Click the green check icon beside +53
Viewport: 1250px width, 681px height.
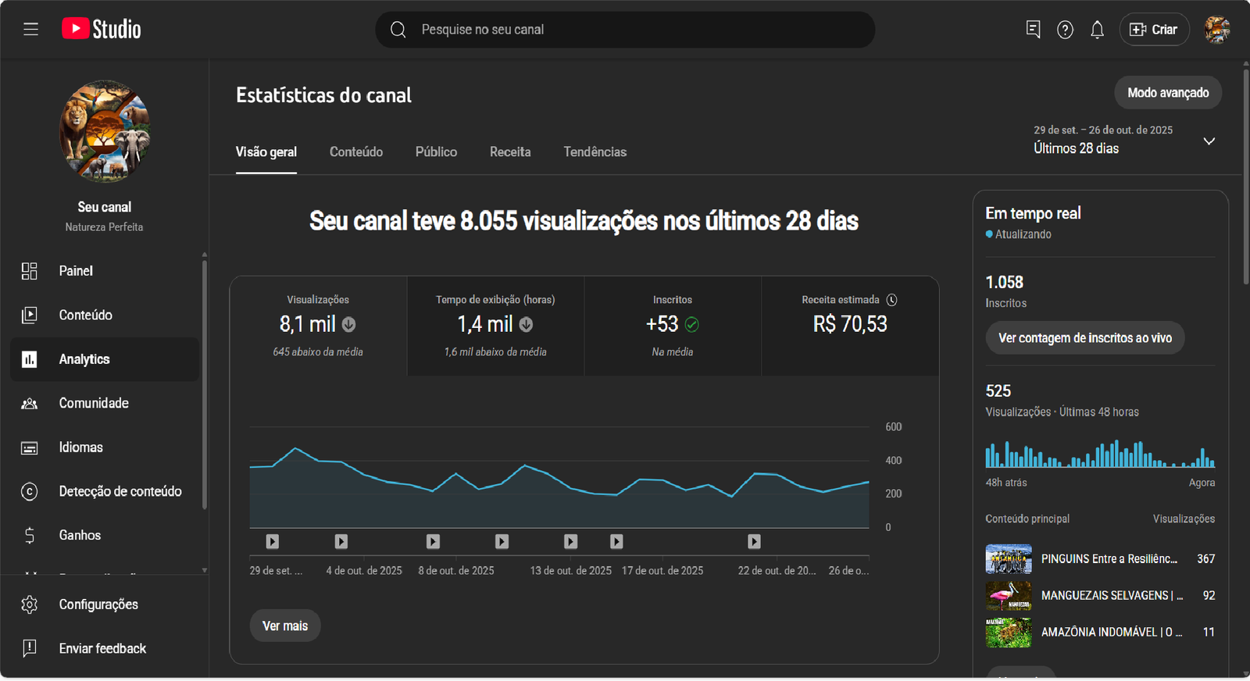click(692, 324)
